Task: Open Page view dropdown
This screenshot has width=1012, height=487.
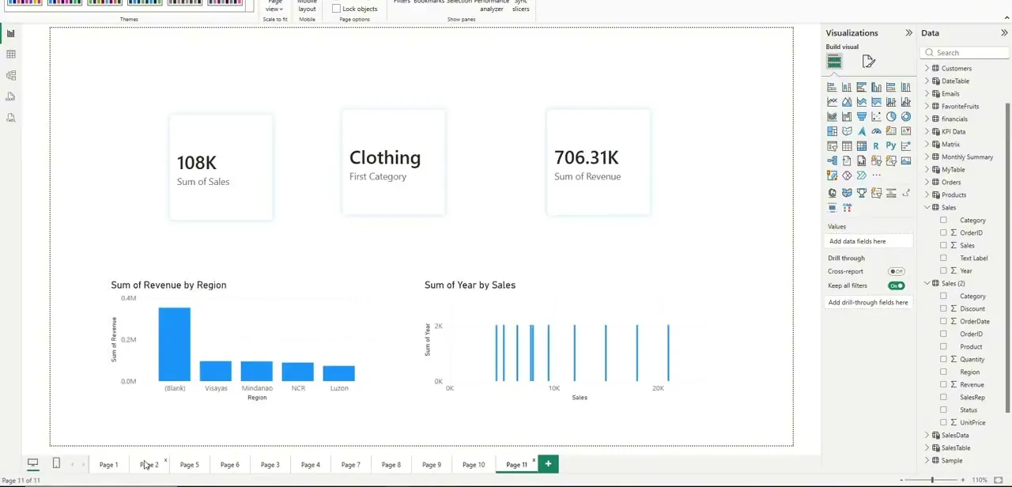Action: pos(274,6)
